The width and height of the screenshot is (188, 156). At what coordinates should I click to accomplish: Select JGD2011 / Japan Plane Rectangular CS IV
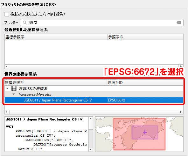coord(58,100)
